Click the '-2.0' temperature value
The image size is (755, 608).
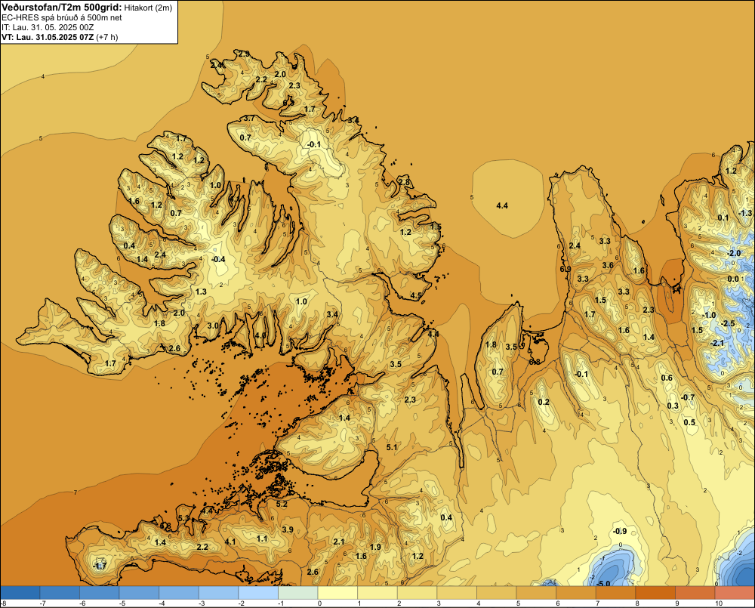coord(734,254)
